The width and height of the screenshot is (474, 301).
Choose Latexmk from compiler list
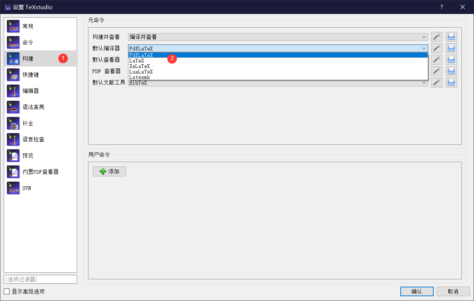click(278, 77)
